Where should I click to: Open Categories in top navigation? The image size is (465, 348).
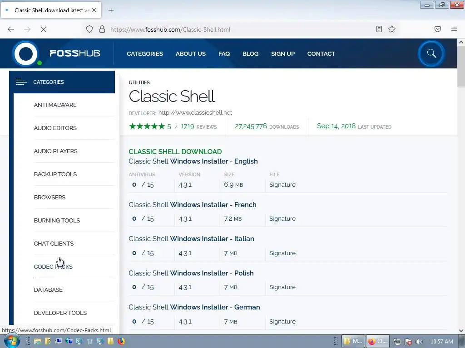click(145, 53)
